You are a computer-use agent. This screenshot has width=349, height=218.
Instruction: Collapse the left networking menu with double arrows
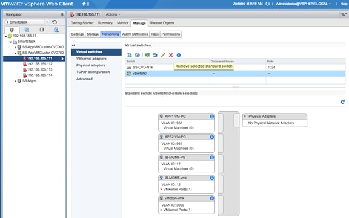click(x=73, y=45)
